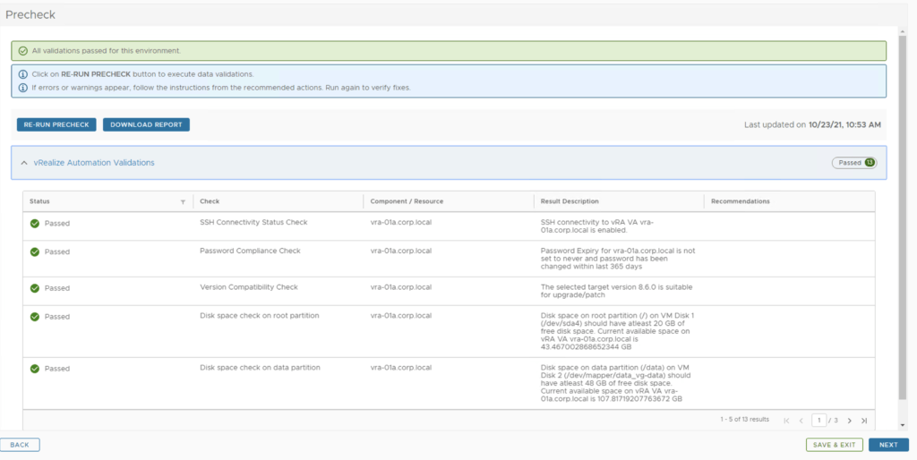Screen dimensions: 917x460
Task: Click the green check icon for SSH Connectivity
Action: (35, 224)
